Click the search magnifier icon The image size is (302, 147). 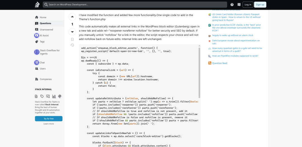pos(46,5)
